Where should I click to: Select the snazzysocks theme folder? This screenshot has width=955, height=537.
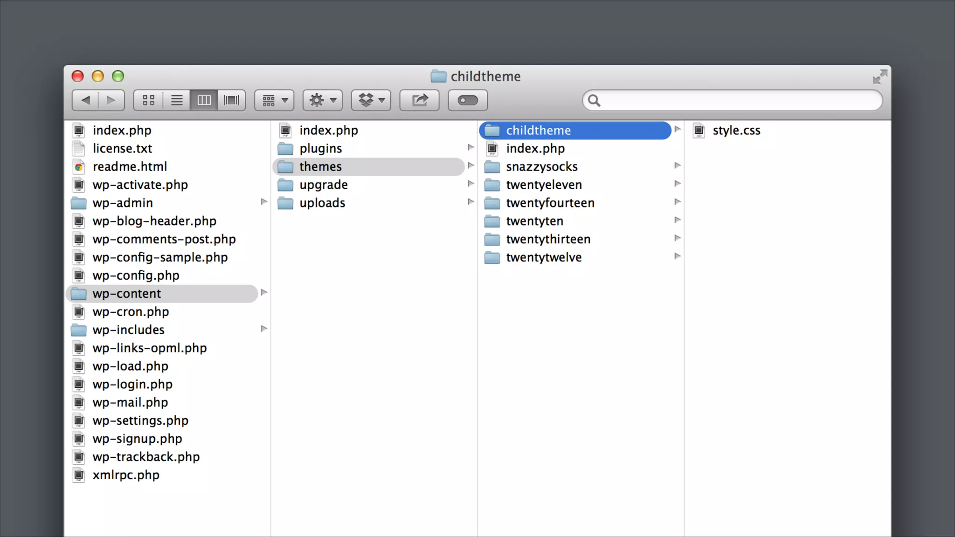click(541, 167)
